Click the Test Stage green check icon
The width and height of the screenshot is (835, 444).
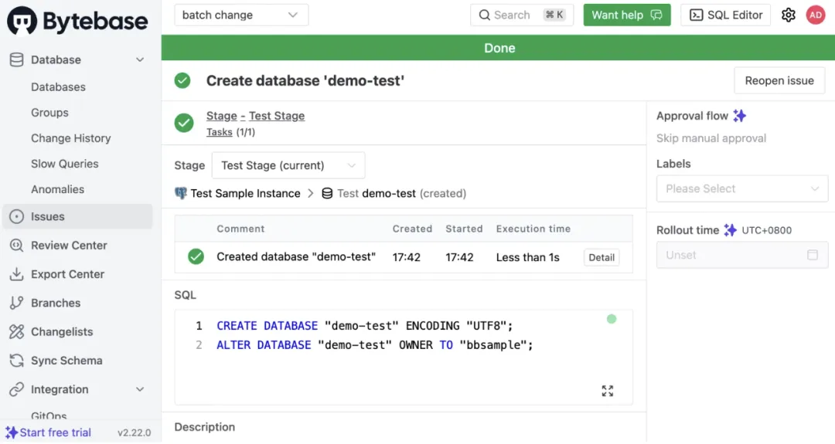(x=184, y=123)
